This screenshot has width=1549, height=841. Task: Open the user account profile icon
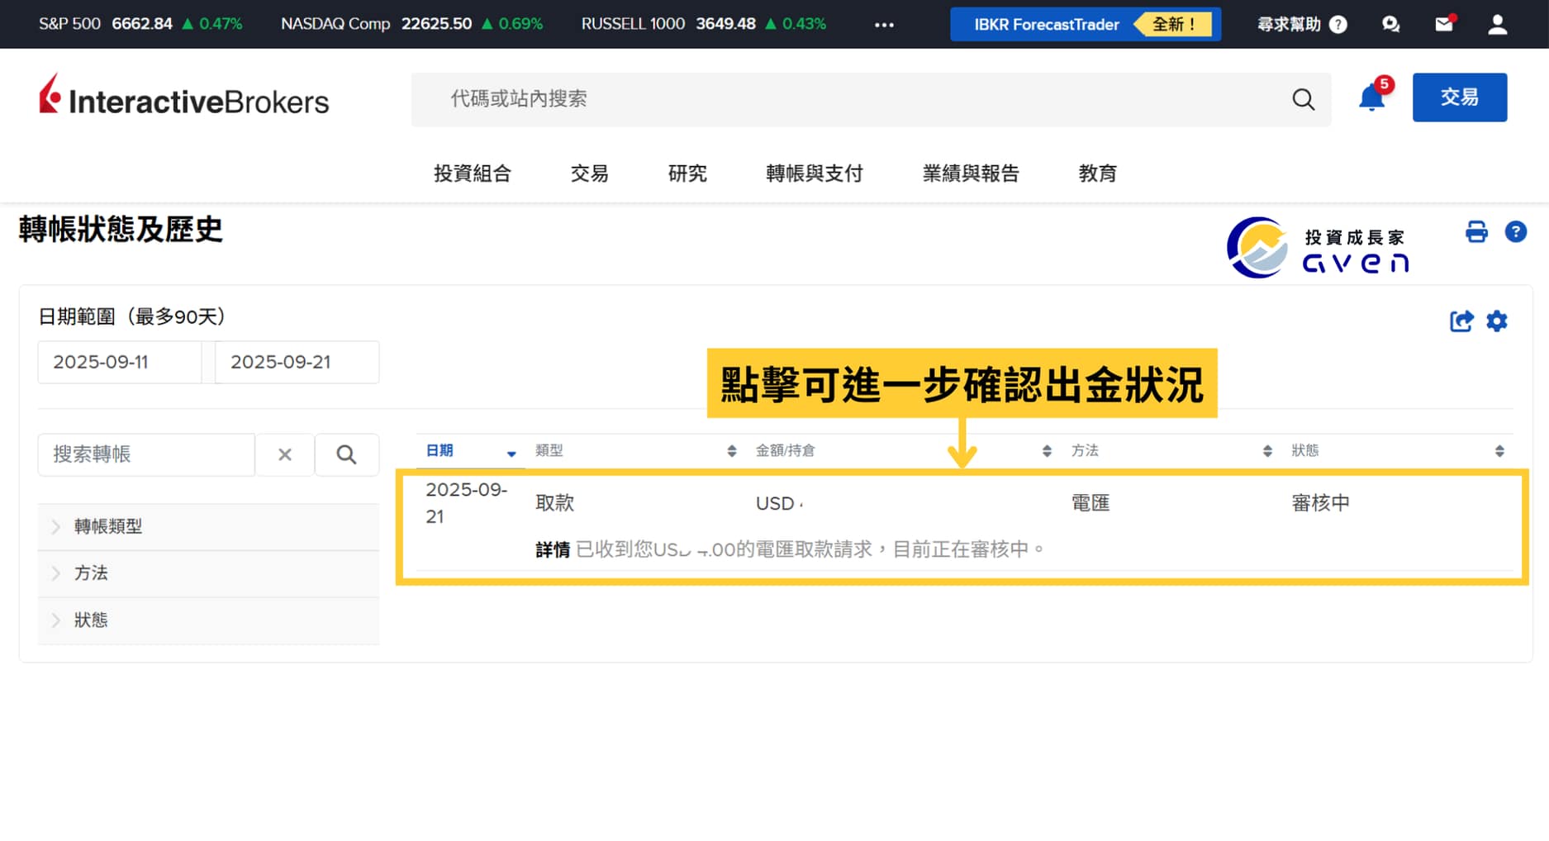pyautogui.click(x=1497, y=25)
